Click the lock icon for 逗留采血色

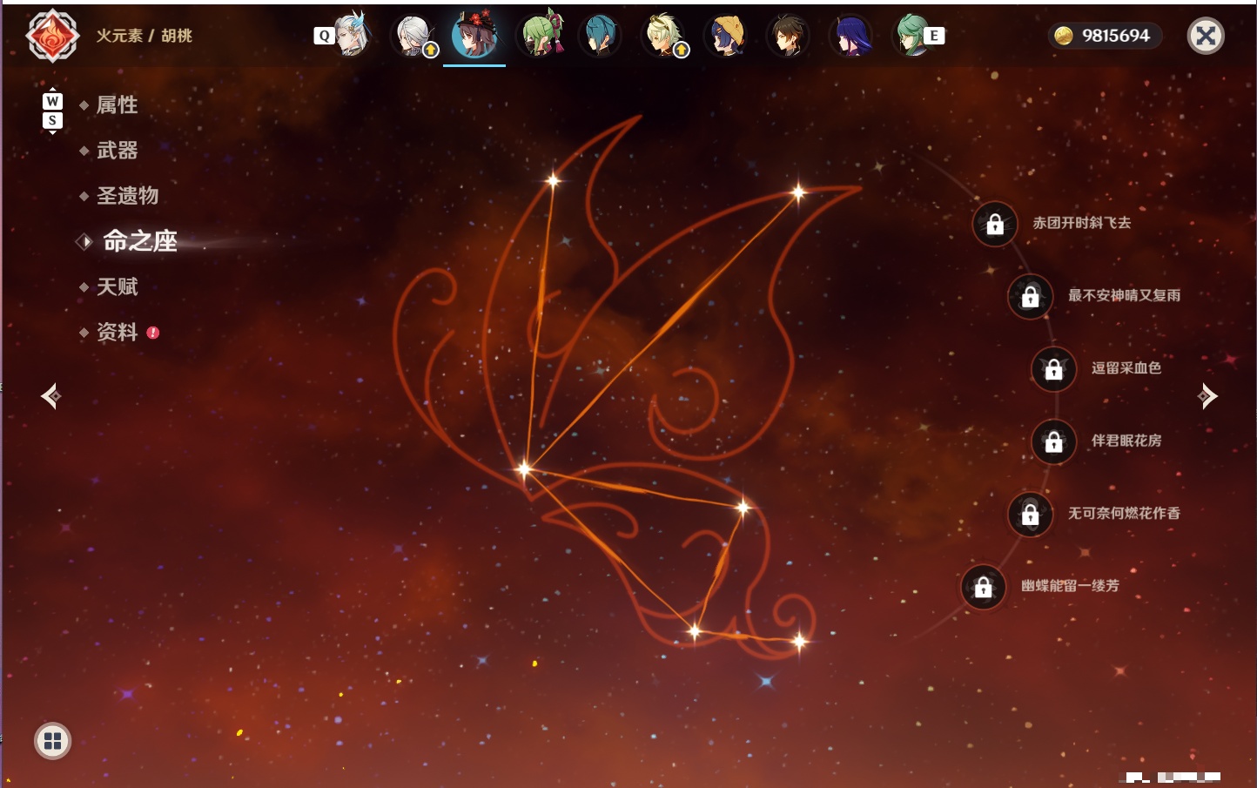[x=1054, y=368]
